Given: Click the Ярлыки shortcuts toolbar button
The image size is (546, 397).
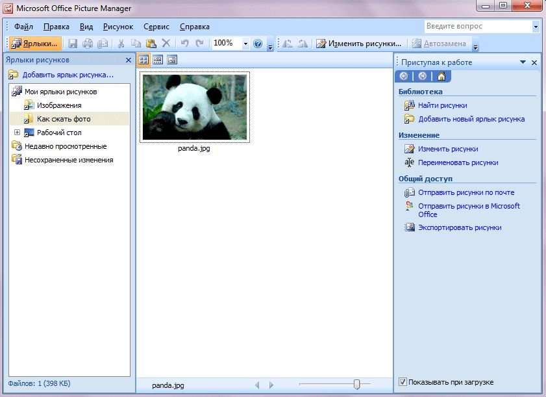Looking at the screenshot, I should tap(34, 44).
